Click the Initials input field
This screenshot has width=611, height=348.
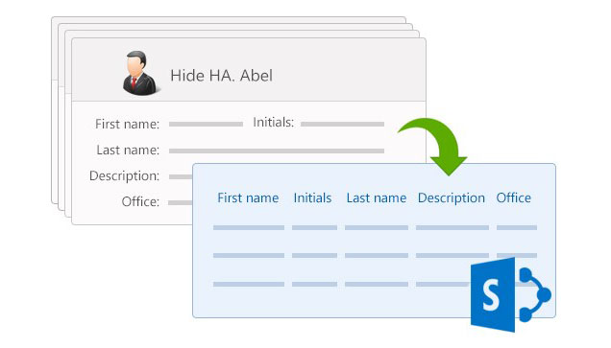coord(342,124)
